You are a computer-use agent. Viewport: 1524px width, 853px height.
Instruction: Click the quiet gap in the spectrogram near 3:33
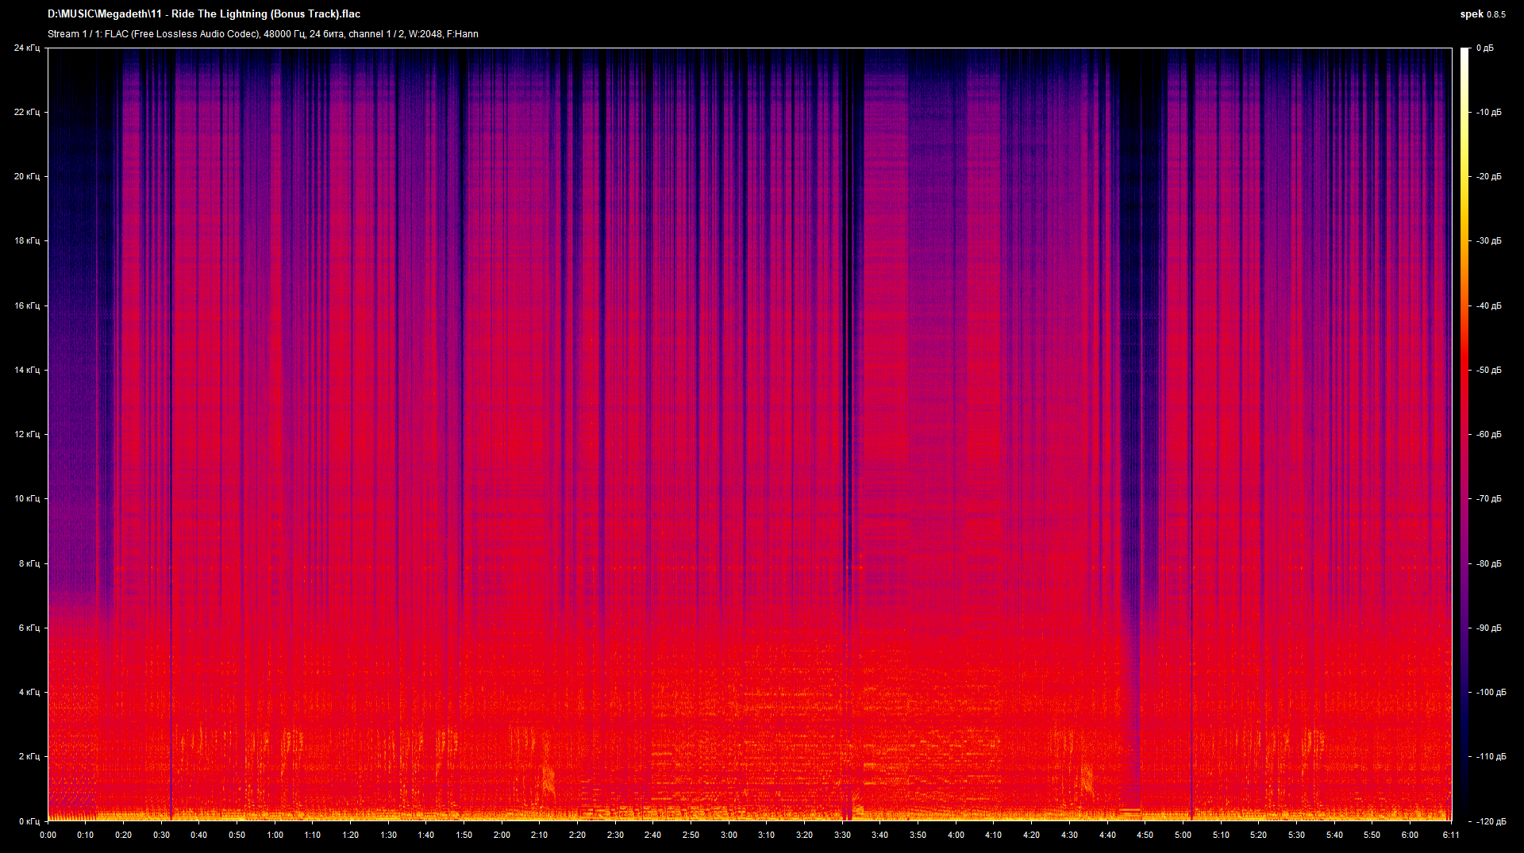point(849,397)
